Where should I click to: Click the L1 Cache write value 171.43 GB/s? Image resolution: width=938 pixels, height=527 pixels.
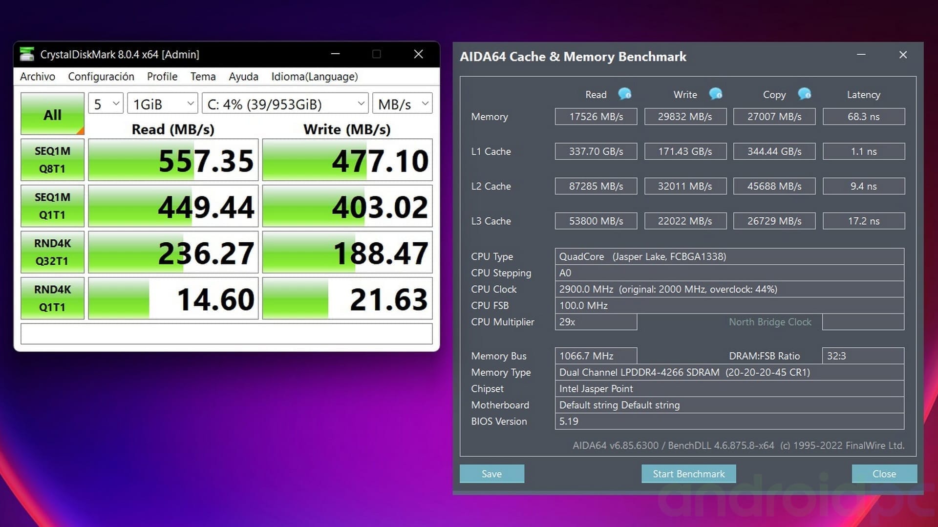(x=685, y=151)
